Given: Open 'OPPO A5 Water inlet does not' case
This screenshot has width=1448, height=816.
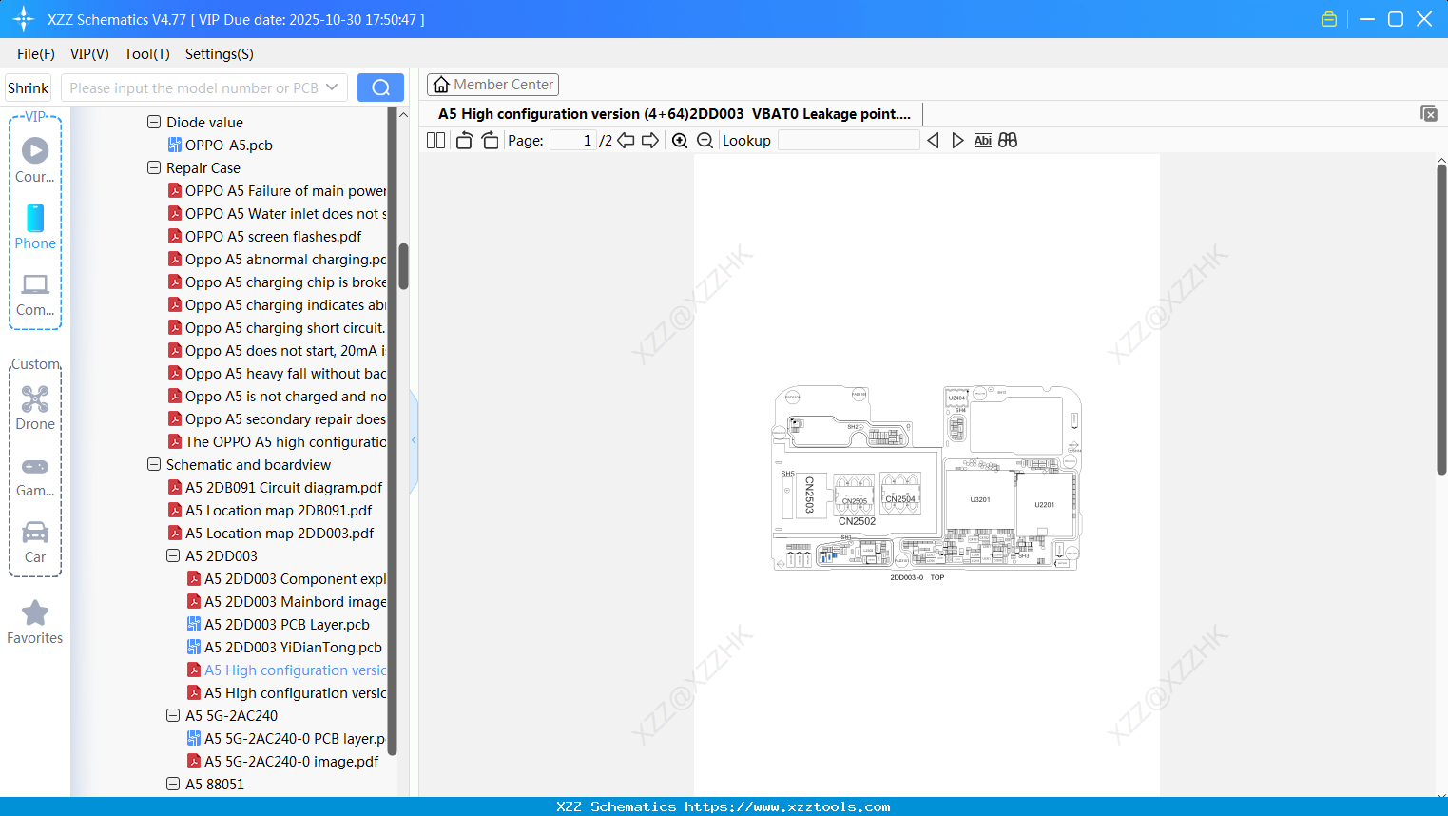Looking at the screenshot, I should click(x=278, y=214).
